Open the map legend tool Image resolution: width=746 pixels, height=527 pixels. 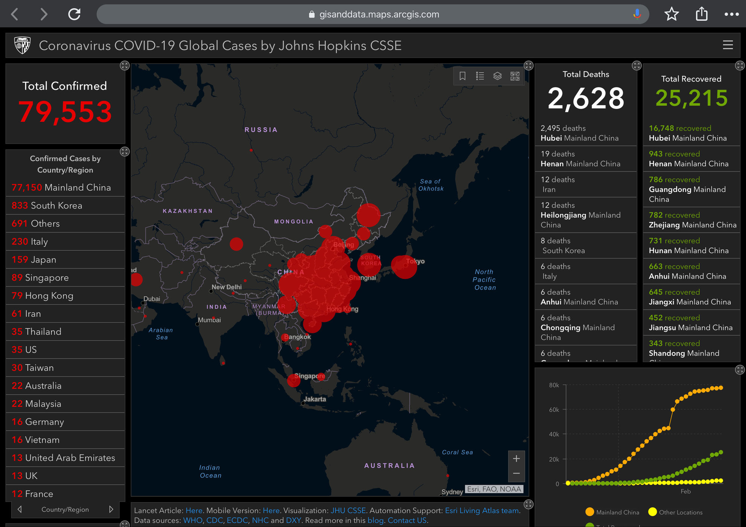pyautogui.click(x=480, y=76)
